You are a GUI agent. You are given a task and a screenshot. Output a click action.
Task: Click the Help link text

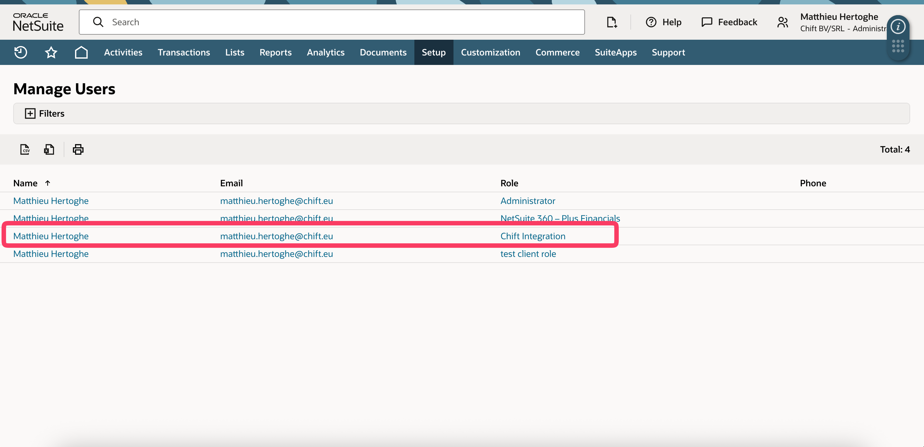tap(672, 22)
